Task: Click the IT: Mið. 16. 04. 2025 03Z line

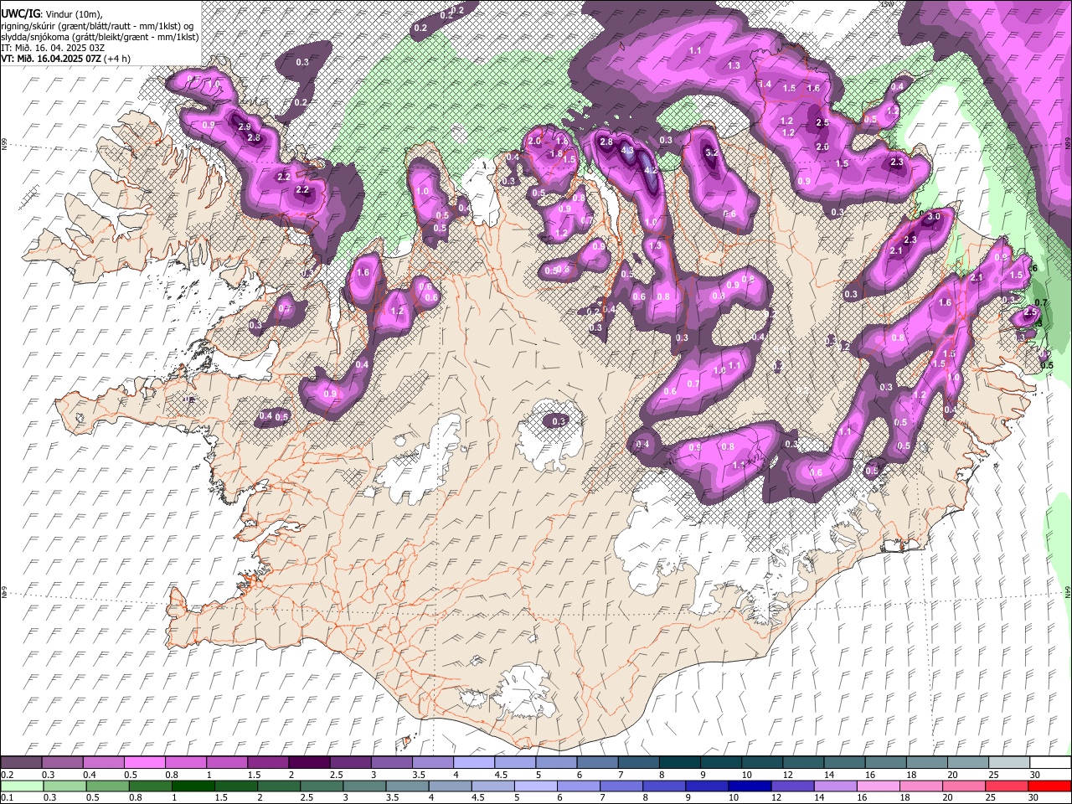Action: 52,48
